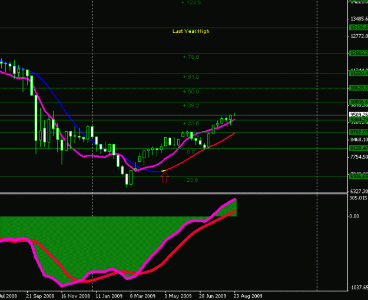This screenshot has width=368, height=300.
Task: Click the 'Last Year High' label
Action: point(191,31)
